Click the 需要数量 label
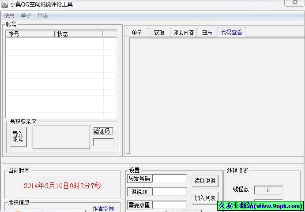The image size is (305, 212). tap(139, 205)
